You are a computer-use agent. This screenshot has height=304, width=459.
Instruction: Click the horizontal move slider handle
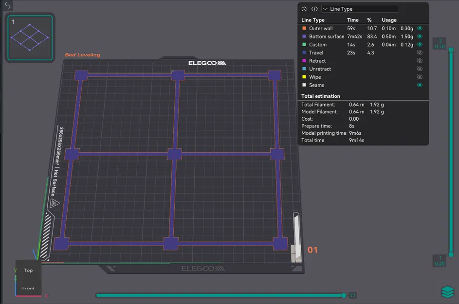tap(344, 295)
